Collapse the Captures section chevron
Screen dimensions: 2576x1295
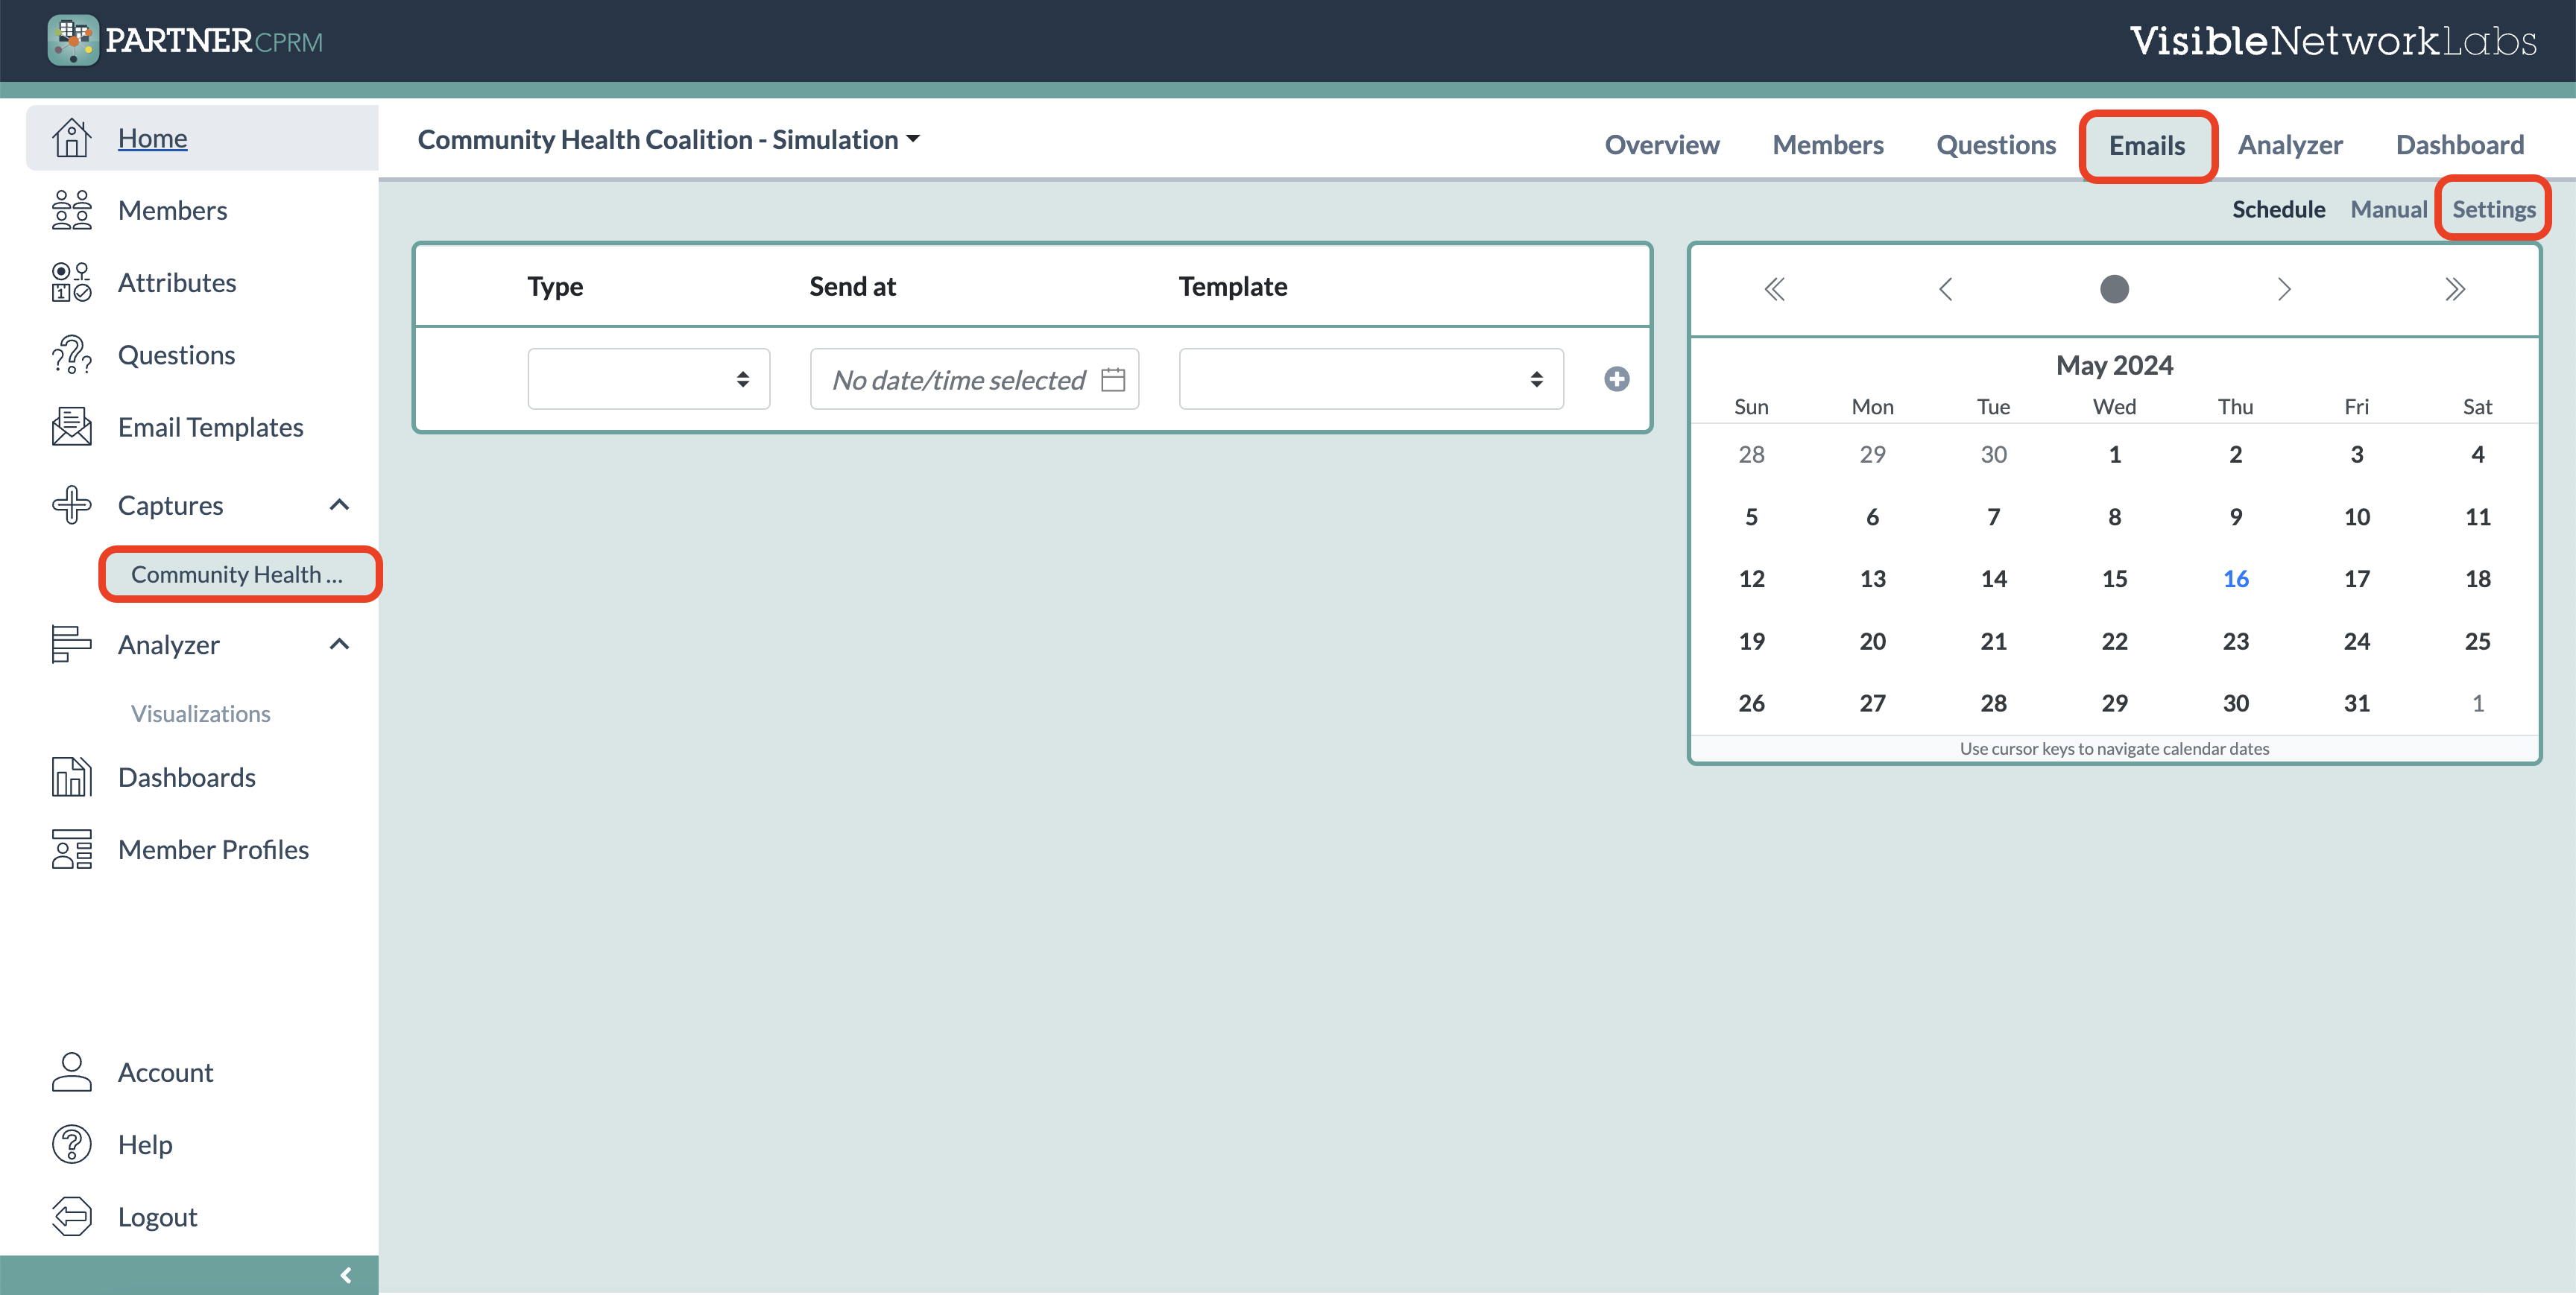pos(339,504)
